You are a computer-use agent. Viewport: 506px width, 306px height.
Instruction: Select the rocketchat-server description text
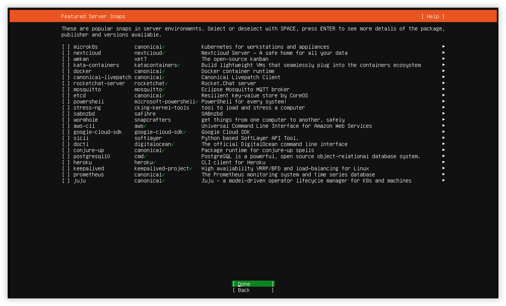tap(228, 83)
